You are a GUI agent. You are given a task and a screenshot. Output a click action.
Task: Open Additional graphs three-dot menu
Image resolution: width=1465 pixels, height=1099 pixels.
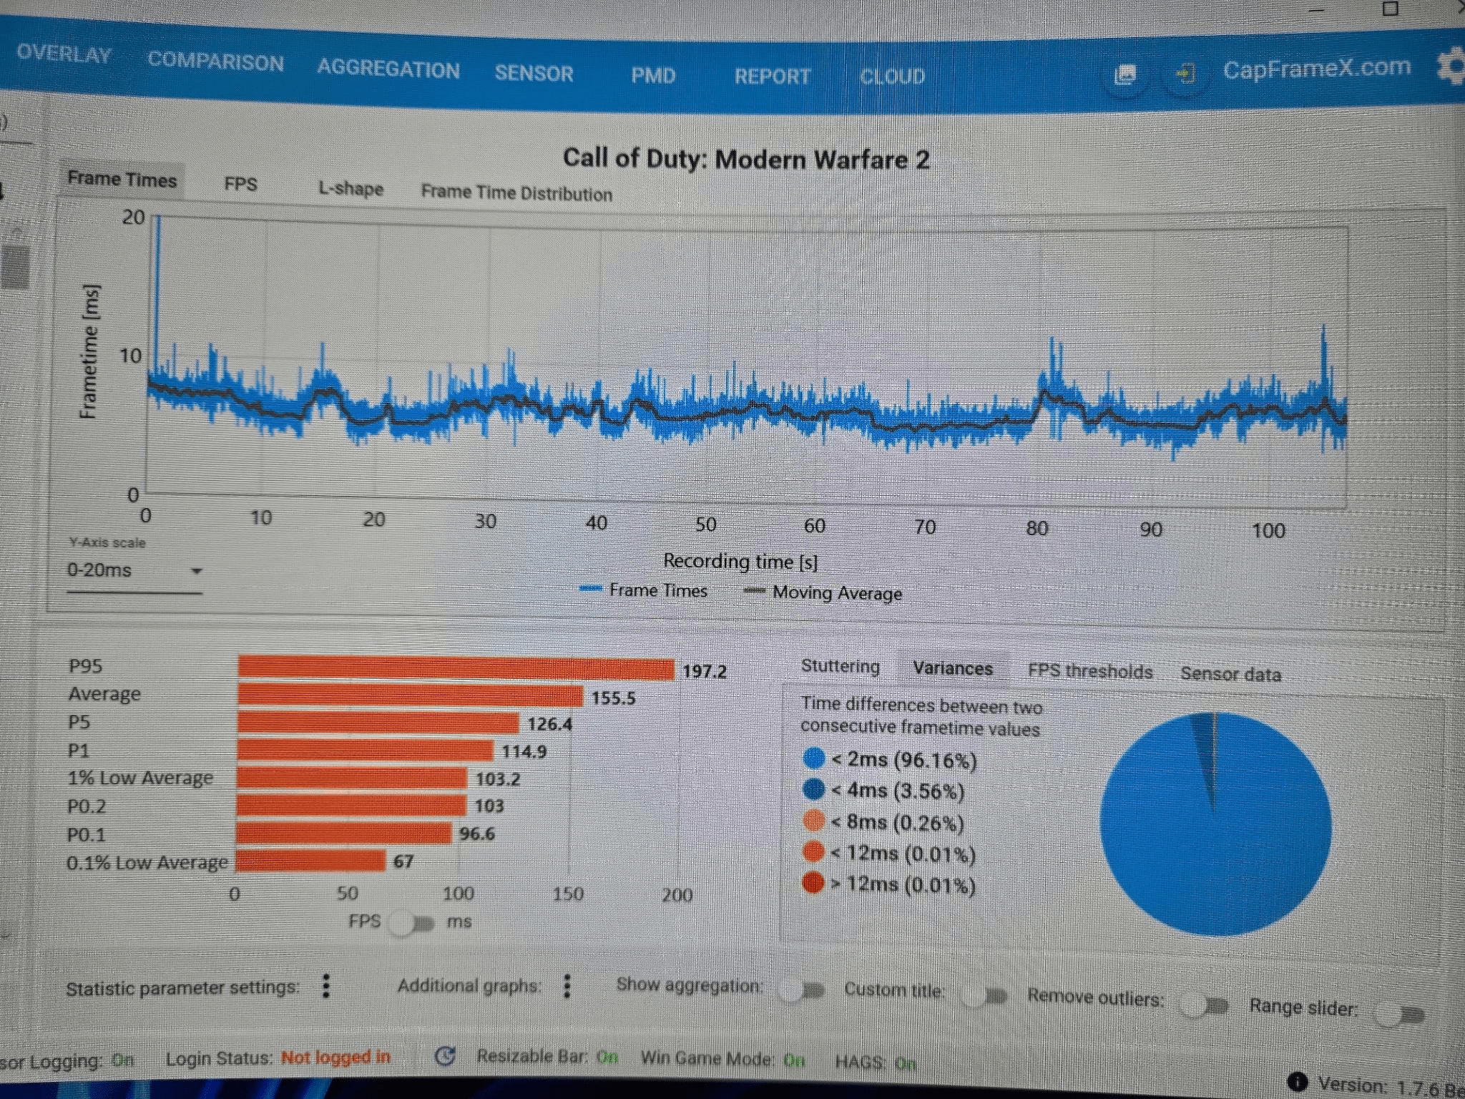567,986
